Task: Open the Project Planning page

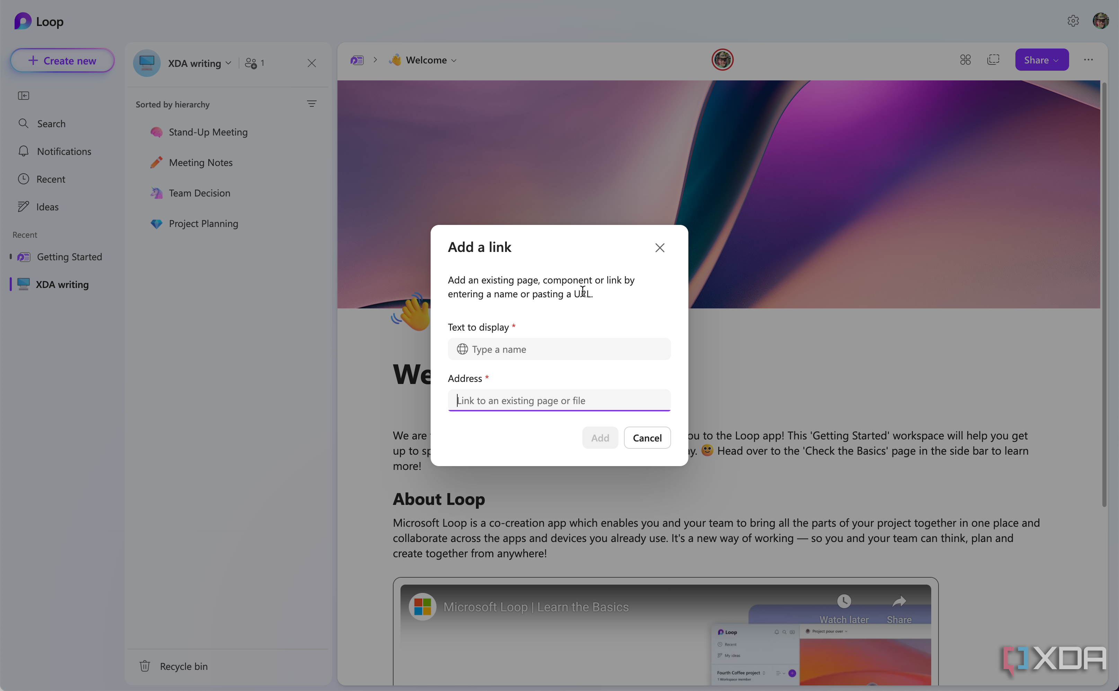Action: [x=203, y=224]
